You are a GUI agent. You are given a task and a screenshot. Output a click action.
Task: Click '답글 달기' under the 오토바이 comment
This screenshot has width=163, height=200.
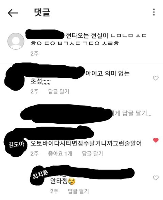92,154
